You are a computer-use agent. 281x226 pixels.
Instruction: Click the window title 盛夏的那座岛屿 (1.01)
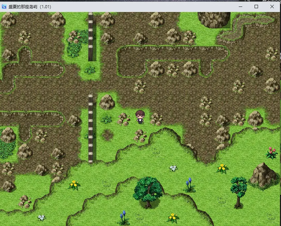coord(30,7)
